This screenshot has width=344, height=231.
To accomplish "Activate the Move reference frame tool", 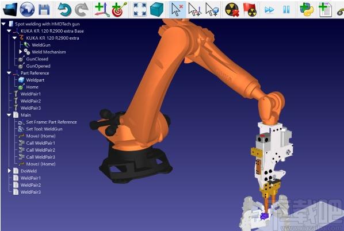I will tap(195, 10).
